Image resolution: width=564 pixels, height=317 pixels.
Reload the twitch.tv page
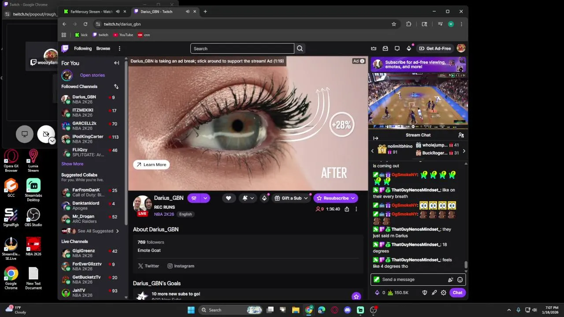tap(85, 24)
